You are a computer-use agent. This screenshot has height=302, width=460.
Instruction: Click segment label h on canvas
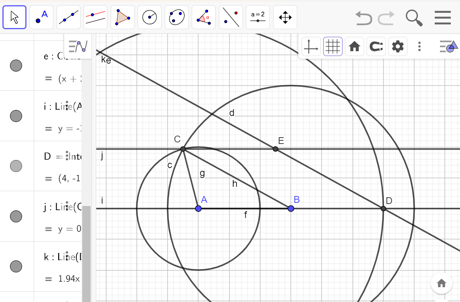tap(235, 184)
